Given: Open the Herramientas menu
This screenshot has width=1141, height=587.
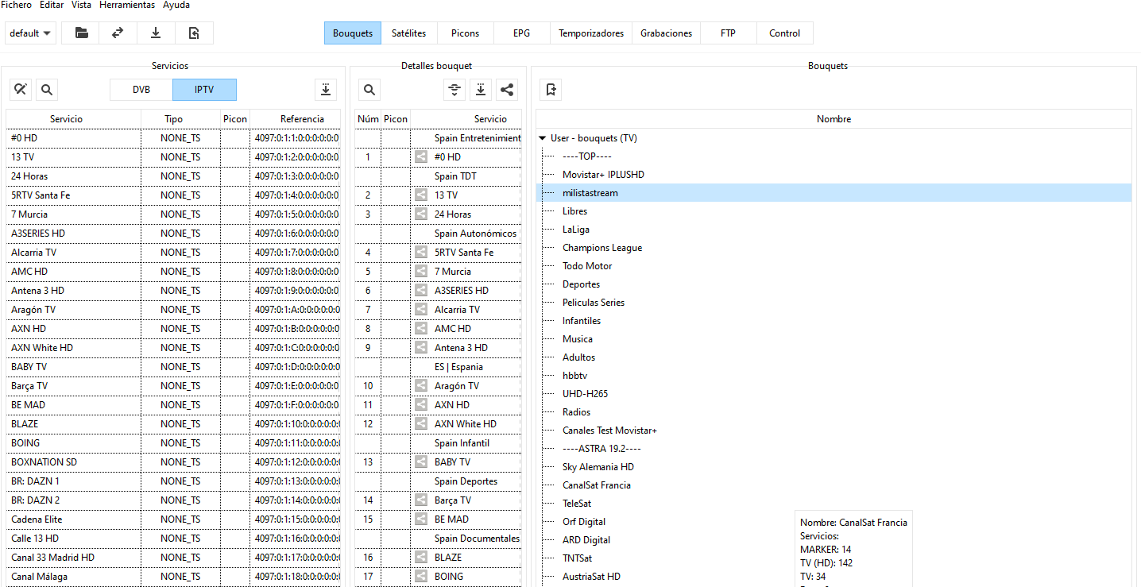Looking at the screenshot, I should 127,5.
